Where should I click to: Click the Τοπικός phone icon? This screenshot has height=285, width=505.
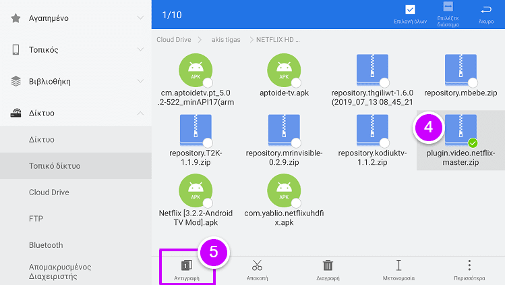coord(16,50)
